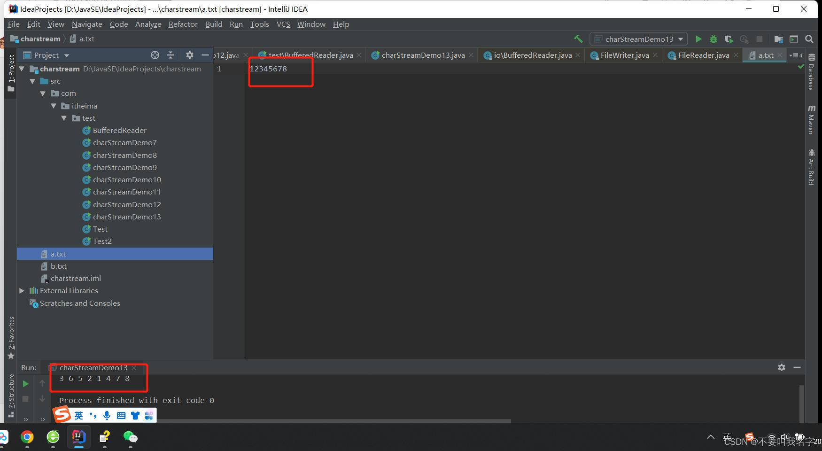Toggle the 2: Favorites tool window stripe
The height and width of the screenshot is (451, 822).
point(11,337)
